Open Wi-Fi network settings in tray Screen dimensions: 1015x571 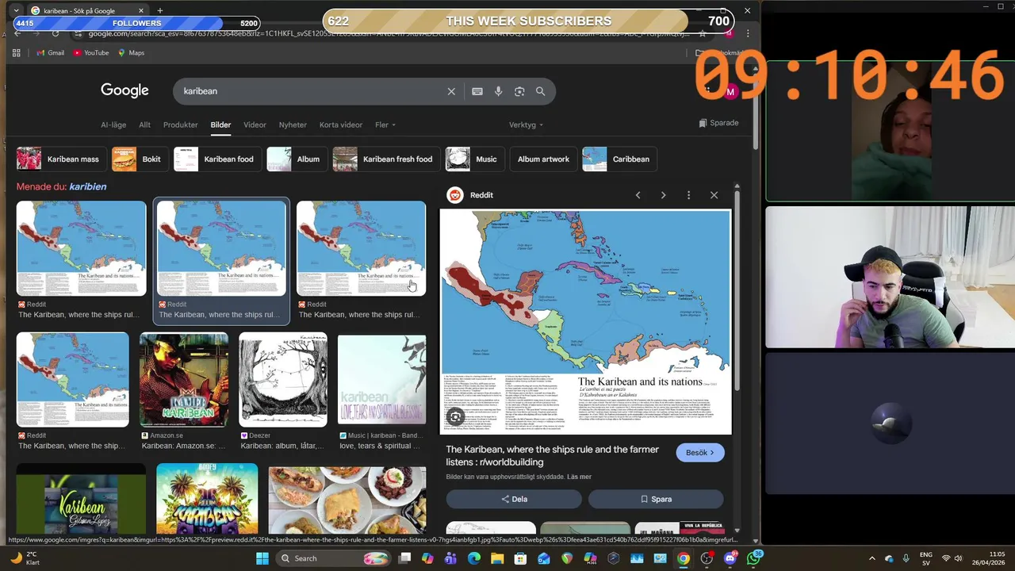[x=946, y=558]
